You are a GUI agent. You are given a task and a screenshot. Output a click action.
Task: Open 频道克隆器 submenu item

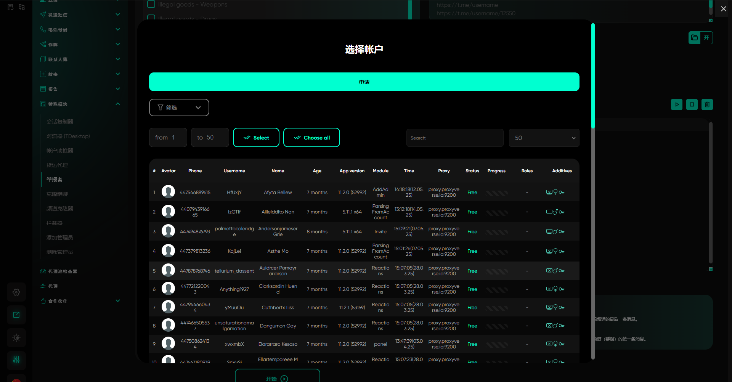pos(60,209)
